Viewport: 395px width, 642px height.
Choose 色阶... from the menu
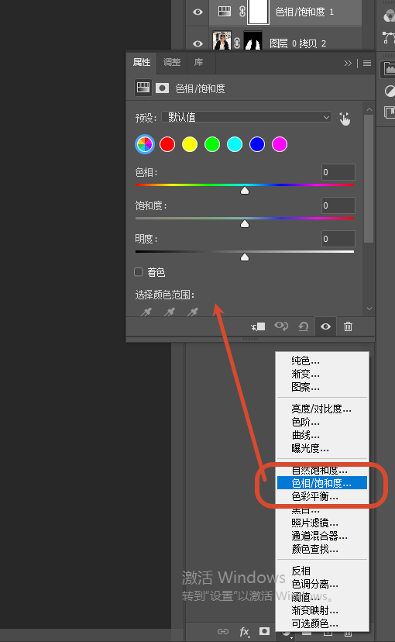click(305, 422)
